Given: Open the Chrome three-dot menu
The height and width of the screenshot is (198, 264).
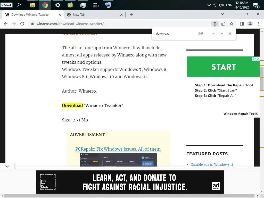Looking at the screenshot, I should pyautogui.click(x=258, y=24).
